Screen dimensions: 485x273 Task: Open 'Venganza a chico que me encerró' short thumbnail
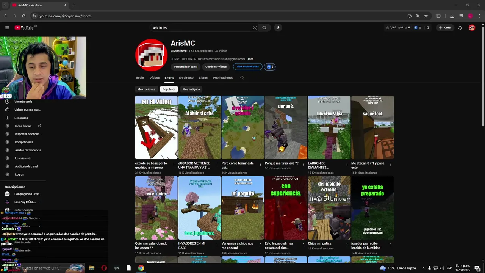[242, 208]
